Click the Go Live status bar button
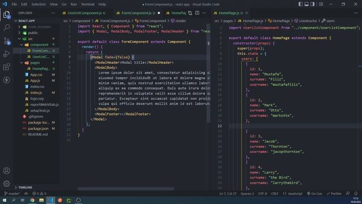The width and height of the screenshot is (362, 204). tap(314, 194)
